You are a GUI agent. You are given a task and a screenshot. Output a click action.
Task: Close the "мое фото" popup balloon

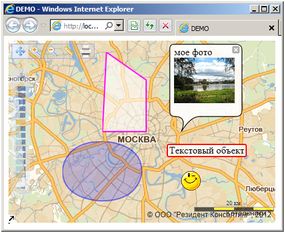[236, 50]
